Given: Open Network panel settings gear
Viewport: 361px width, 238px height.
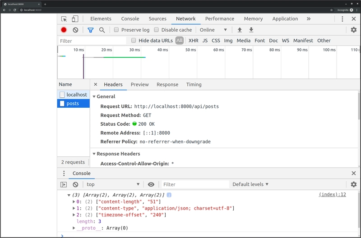Looking at the screenshot, I should point(354,30).
